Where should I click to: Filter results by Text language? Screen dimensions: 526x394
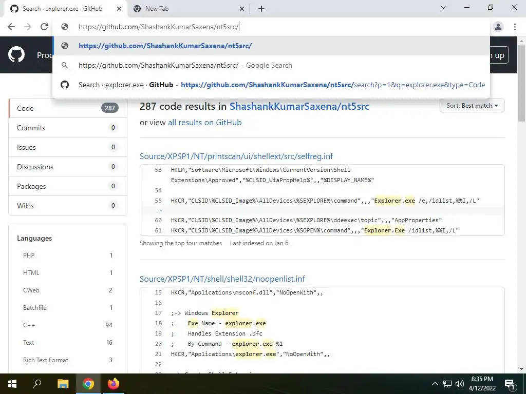tap(68, 342)
